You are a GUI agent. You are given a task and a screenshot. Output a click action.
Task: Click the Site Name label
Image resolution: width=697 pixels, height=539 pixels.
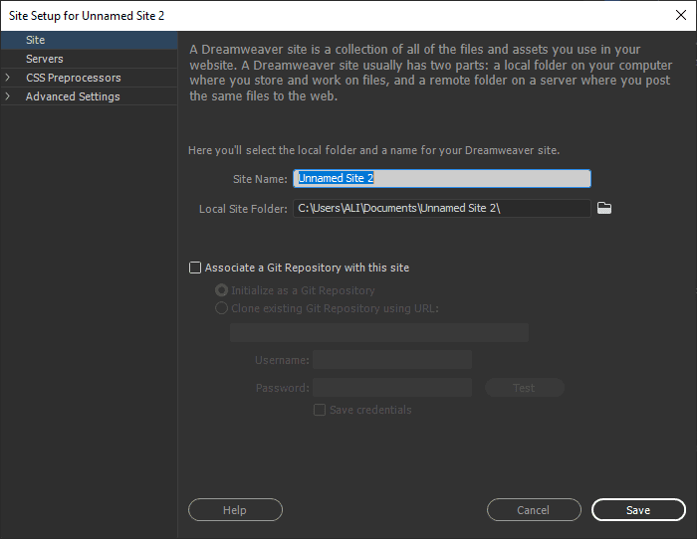click(x=260, y=179)
